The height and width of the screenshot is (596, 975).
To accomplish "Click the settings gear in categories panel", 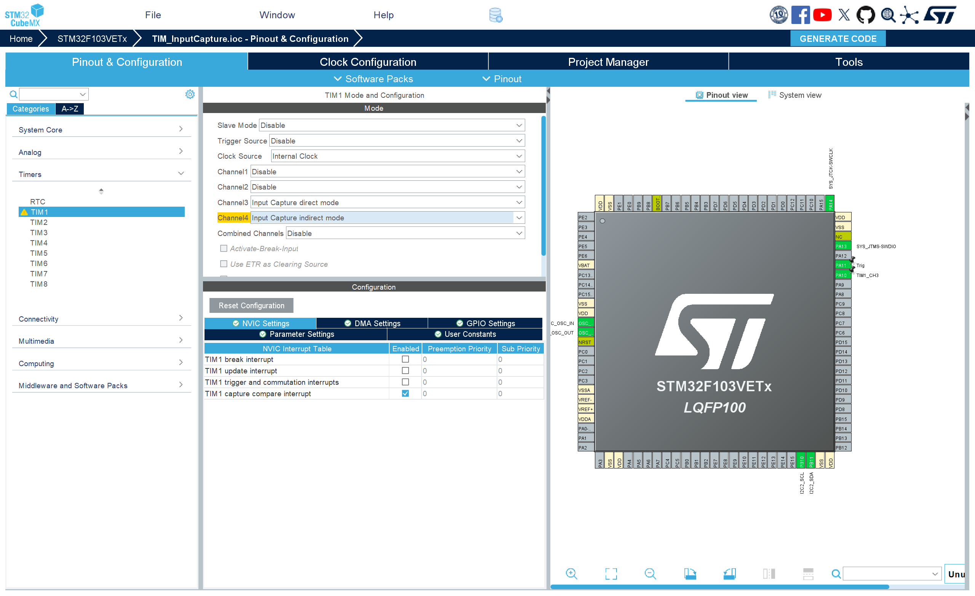I will coord(190,94).
